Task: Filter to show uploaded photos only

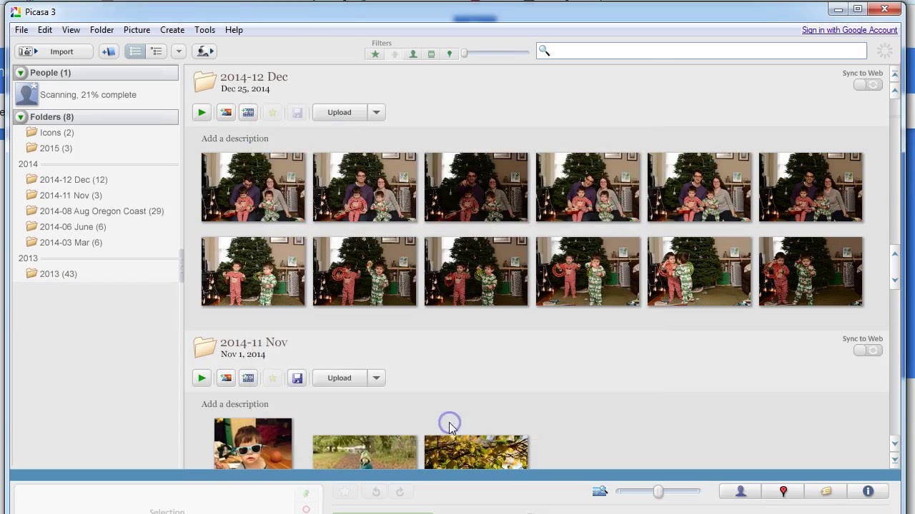Action: pos(394,54)
